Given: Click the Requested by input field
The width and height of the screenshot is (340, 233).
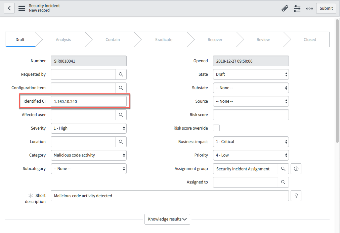Looking at the screenshot, I should click(83, 74).
